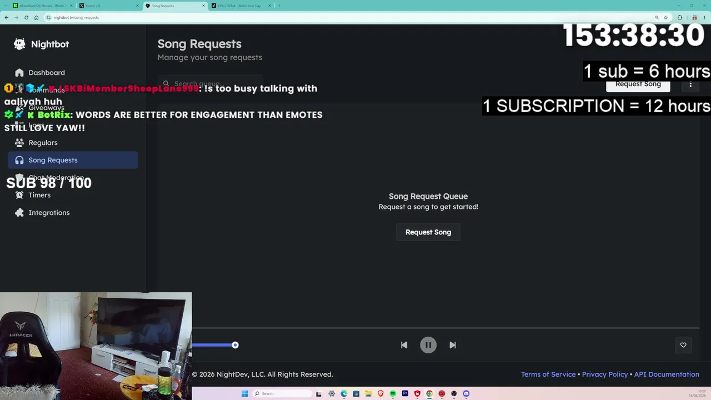Open the Windows Start menu
This screenshot has height=400, width=711.
coord(245,393)
